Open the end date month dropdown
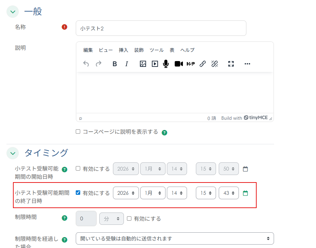 (x=153, y=193)
